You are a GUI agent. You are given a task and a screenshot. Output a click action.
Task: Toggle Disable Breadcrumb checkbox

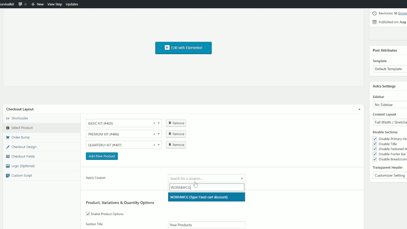[x=375, y=159]
